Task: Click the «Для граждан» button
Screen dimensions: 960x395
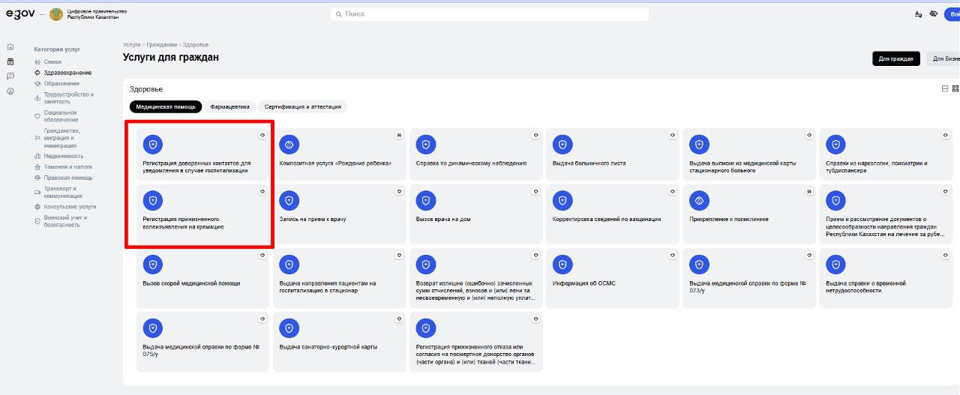Action: [895, 58]
